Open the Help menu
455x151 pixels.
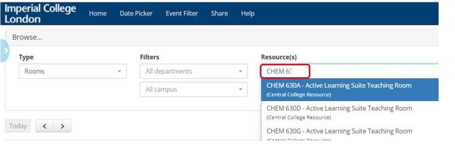(x=248, y=13)
